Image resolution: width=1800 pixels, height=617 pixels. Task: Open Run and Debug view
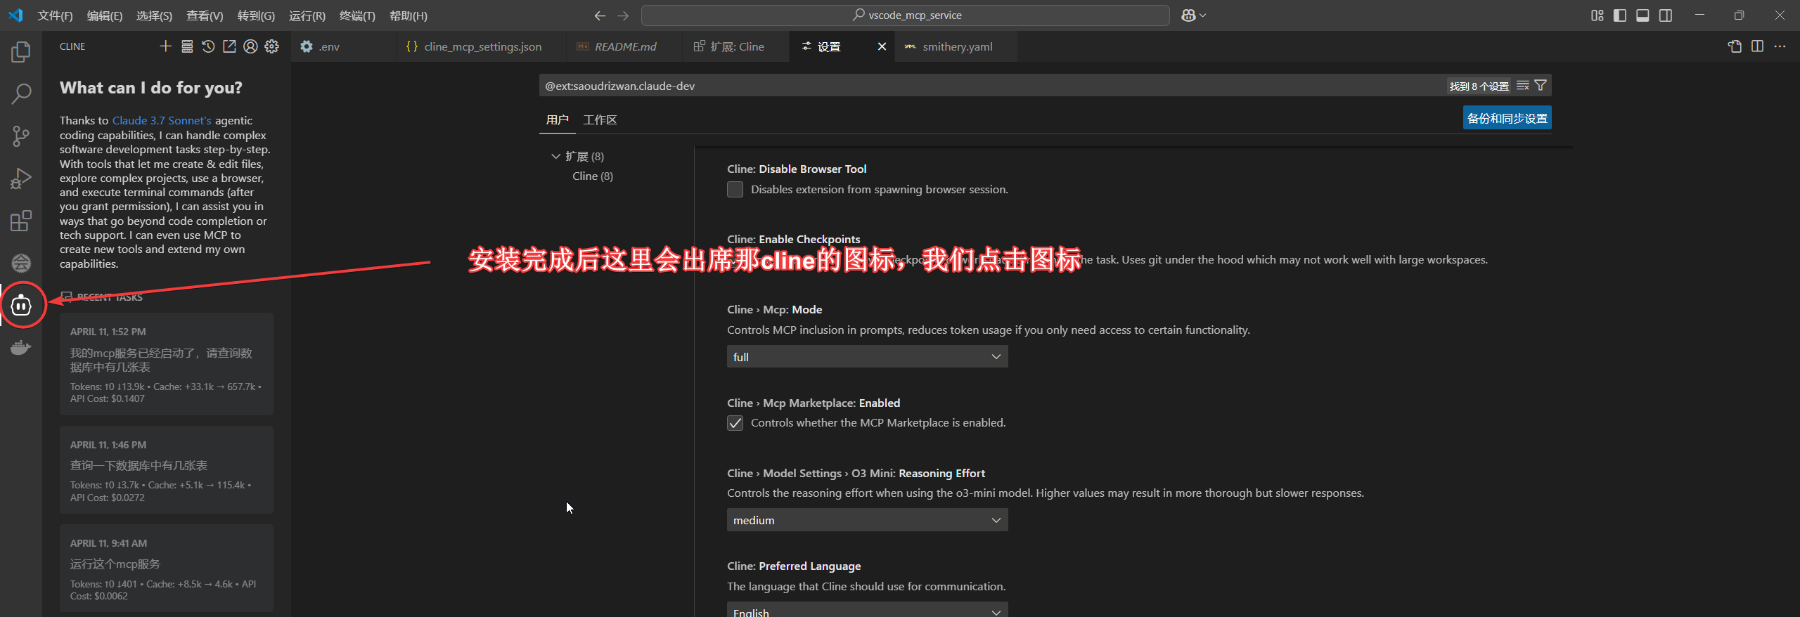(21, 178)
